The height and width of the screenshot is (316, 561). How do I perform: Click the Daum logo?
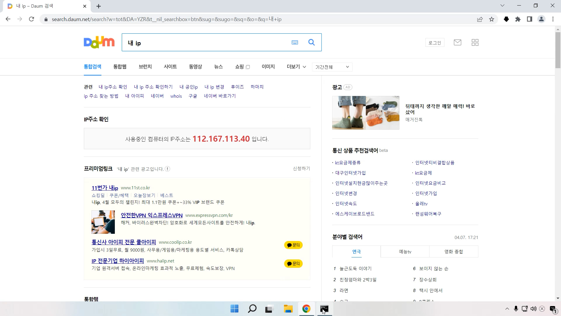pos(99,42)
